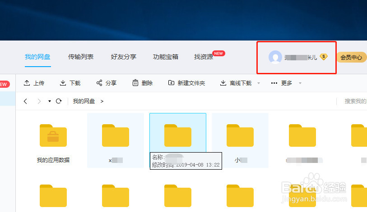367x212 pixels.
Task: Click the 上传 upload button
Action: (x=34, y=83)
